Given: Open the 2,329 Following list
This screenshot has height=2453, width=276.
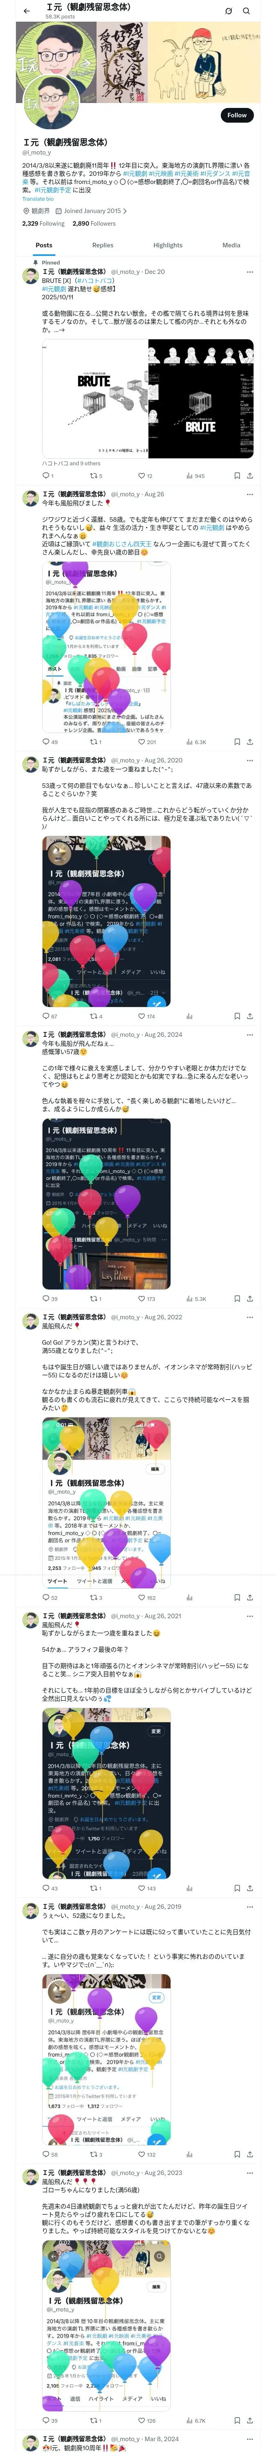Looking at the screenshot, I should coord(44,224).
